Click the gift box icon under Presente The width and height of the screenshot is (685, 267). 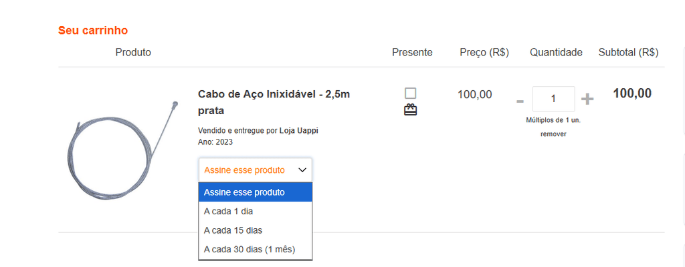click(x=410, y=110)
